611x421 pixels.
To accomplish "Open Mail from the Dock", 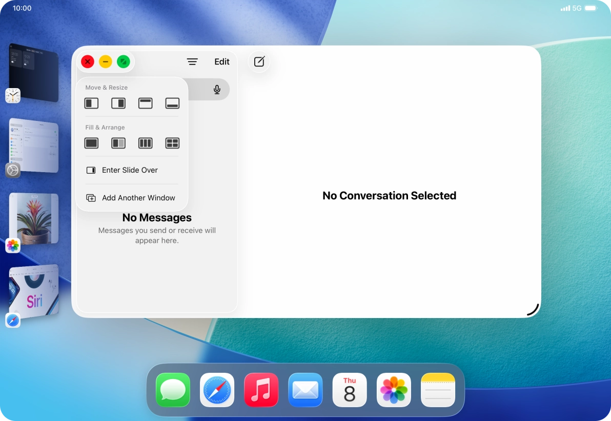I will click(305, 390).
